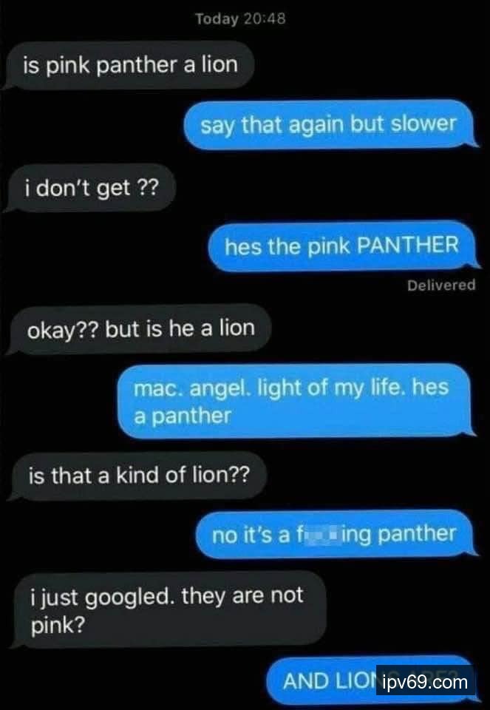Select 'i just googled. they are not pink?' message
Image resolution: width=490 pixels, height=710 pixels.
[x=168, y=609]
